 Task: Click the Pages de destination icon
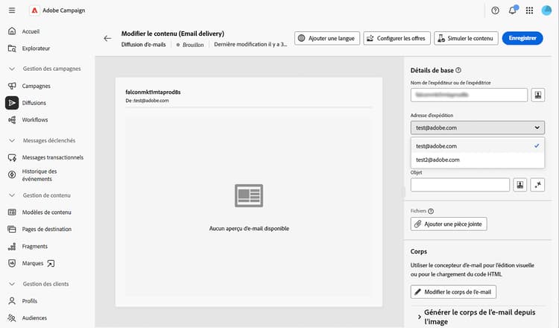tap(12, 229)
